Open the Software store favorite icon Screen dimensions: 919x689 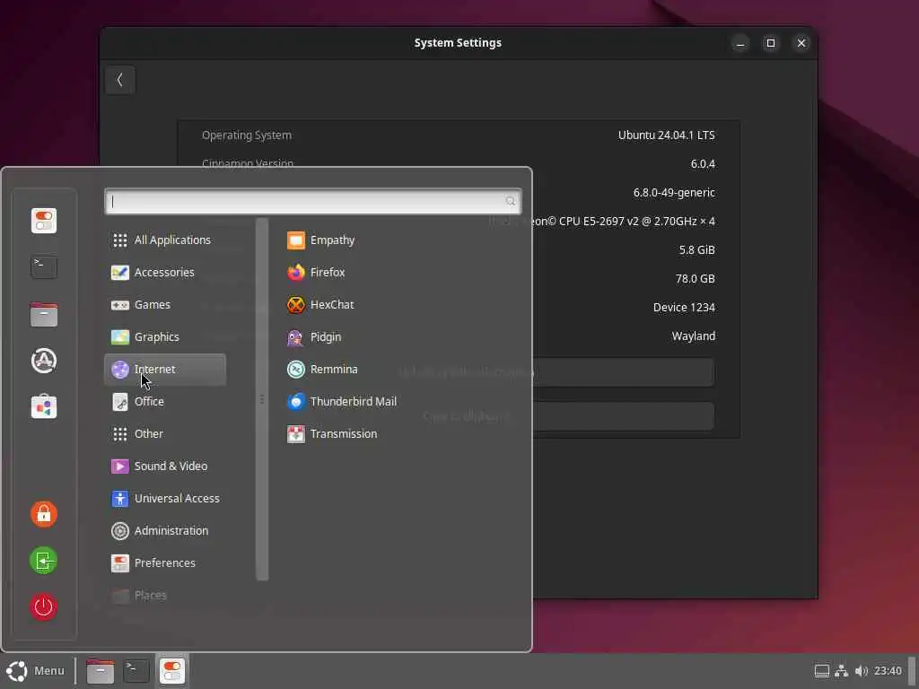click(x=44, y=406)
